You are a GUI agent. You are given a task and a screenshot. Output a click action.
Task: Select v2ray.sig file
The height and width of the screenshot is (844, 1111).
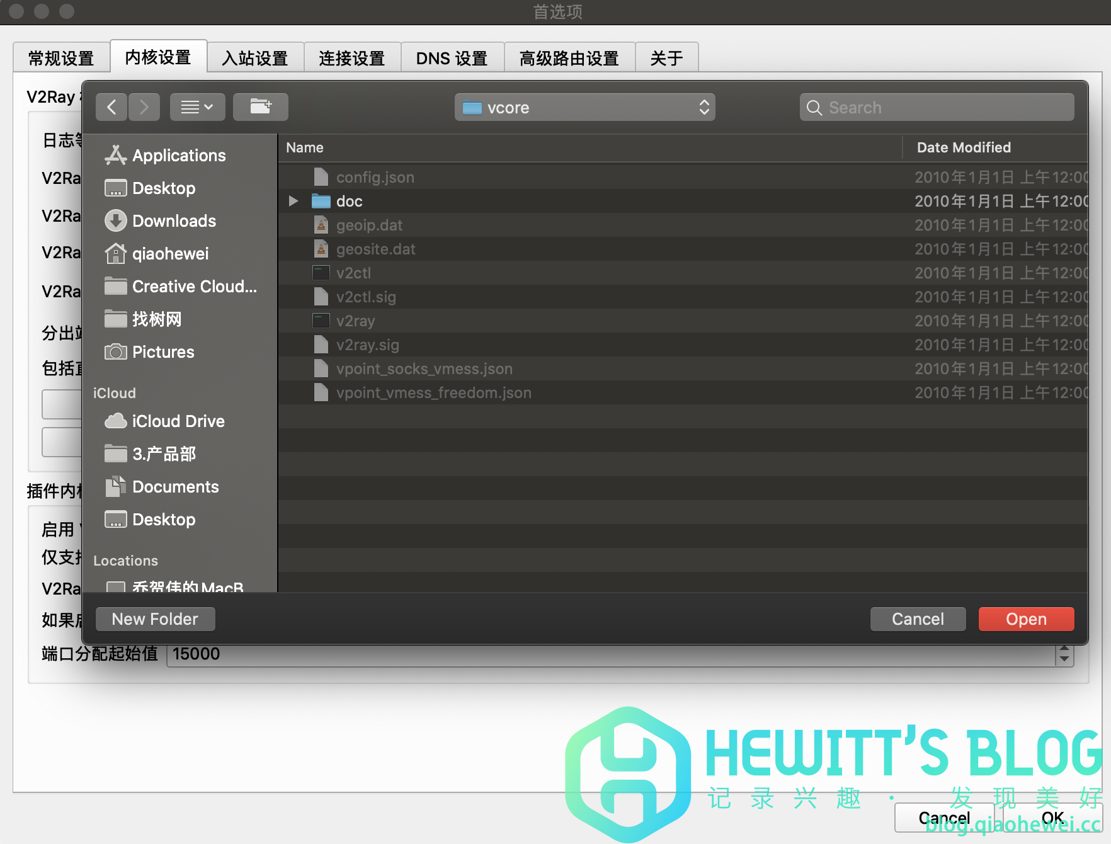pyautogui.click(x=683, y=345)
